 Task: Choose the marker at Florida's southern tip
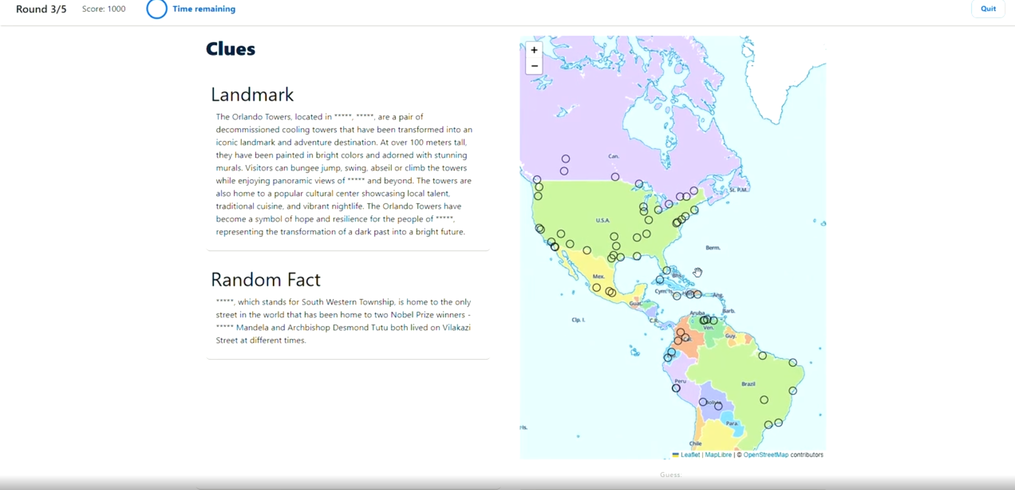click(667, 271)
